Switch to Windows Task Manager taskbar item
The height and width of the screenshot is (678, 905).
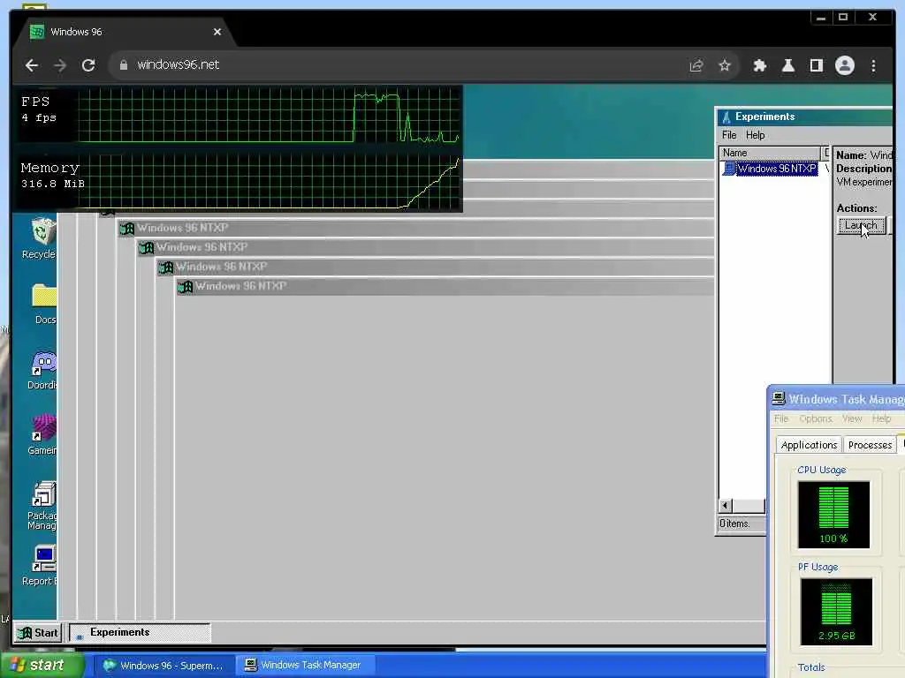(305, 666)
